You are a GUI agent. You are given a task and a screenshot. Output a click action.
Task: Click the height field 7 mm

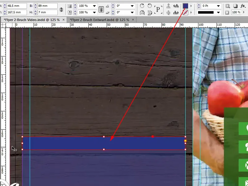click(47, 12)
